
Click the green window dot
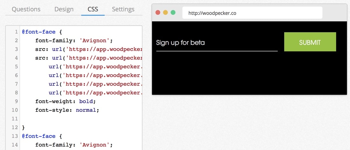pyautogui.click(x=173, y=12)
